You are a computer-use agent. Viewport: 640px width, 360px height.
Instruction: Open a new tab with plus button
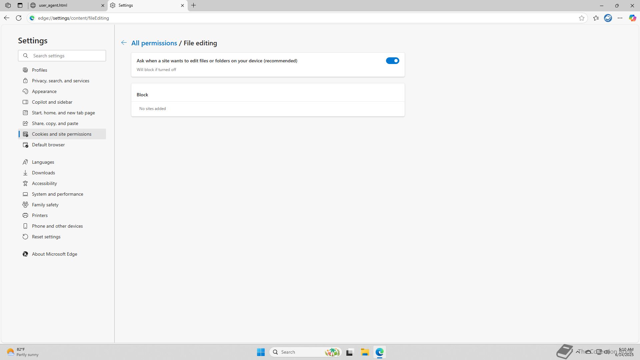click(194, 5)
